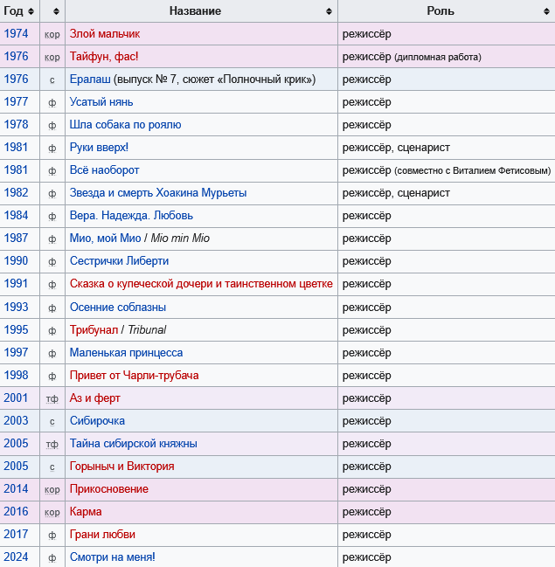Screen dimensions: 555x567
Task: Click year link 1997
Action: (16, 353)
